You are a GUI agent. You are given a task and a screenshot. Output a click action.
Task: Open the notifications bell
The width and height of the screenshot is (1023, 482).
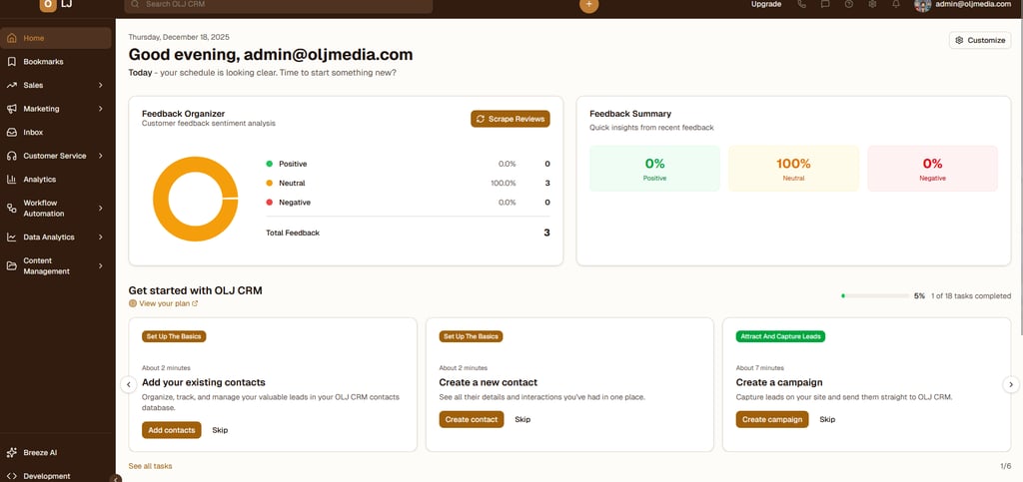coord(896,4)
